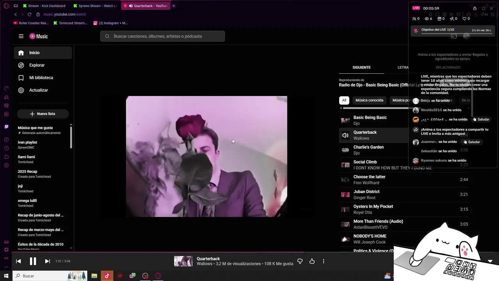The height and width of the screenshot is (281, 499).
Task: Switch to the SIGUIENTE tab
Action: (x=361, y=68)
